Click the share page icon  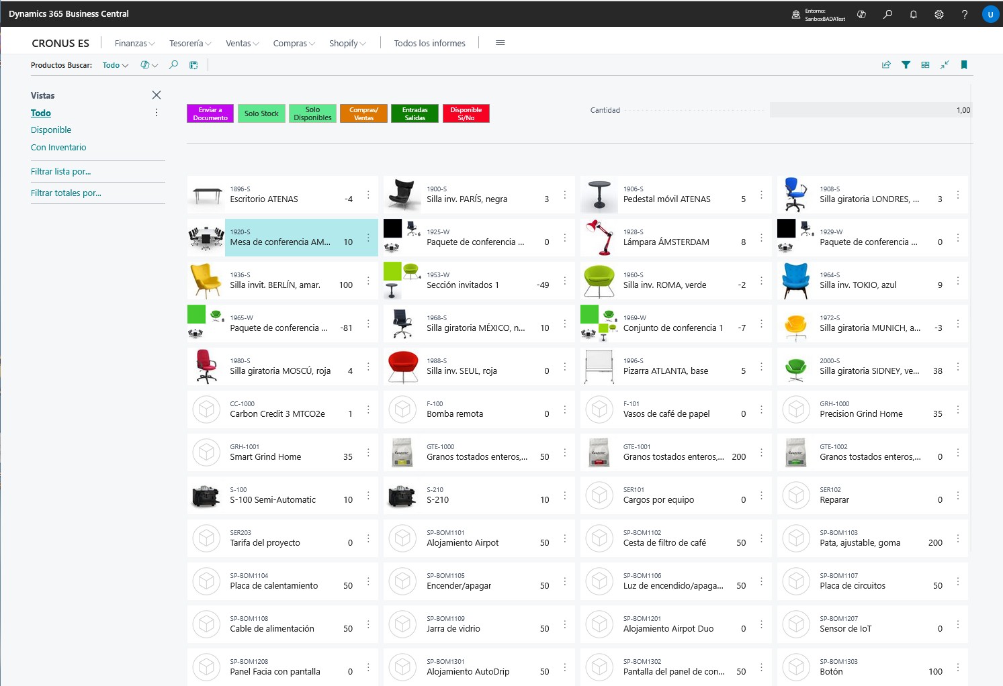(x=886, y=65)
